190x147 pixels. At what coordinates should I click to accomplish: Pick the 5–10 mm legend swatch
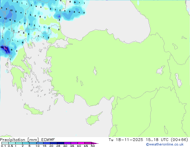pos(33,143)
